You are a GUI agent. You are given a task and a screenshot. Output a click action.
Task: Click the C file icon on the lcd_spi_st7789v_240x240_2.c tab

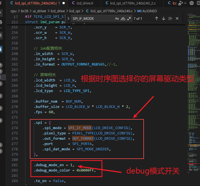coord(107,3)
